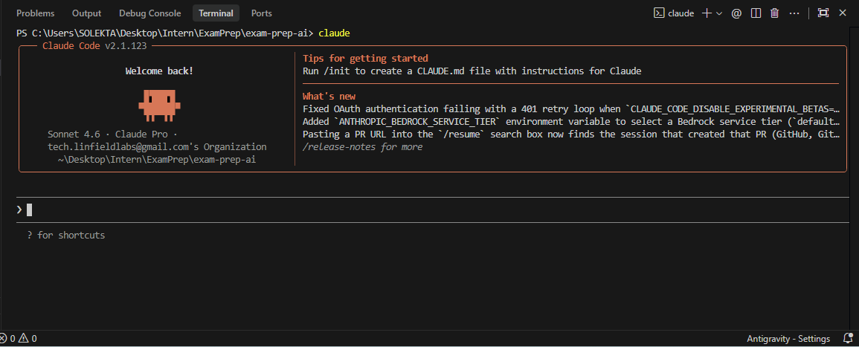Click the 'ANTHROPIC_BEDROCK_SERVICE_TIER' line
Image resolution: width=859 pixels, height=347 pixels.
pyautogui.click(x=571, y=122)
